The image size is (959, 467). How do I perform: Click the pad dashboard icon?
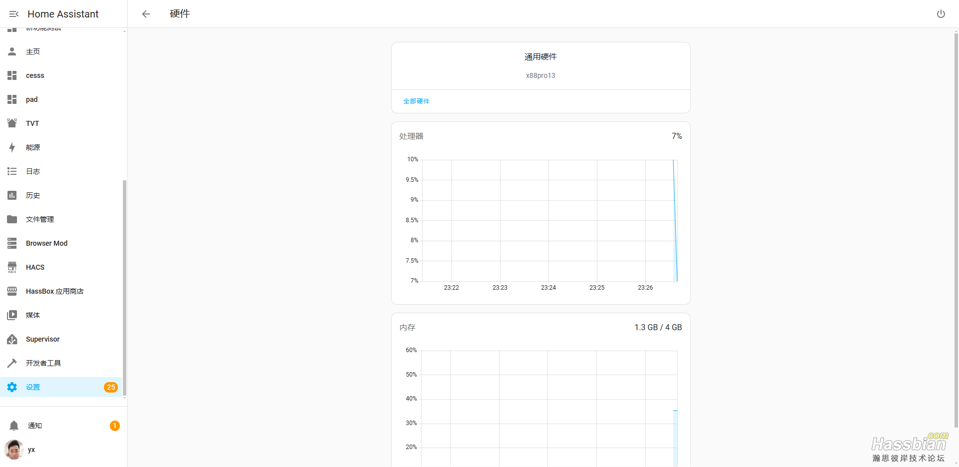point(12,99)
